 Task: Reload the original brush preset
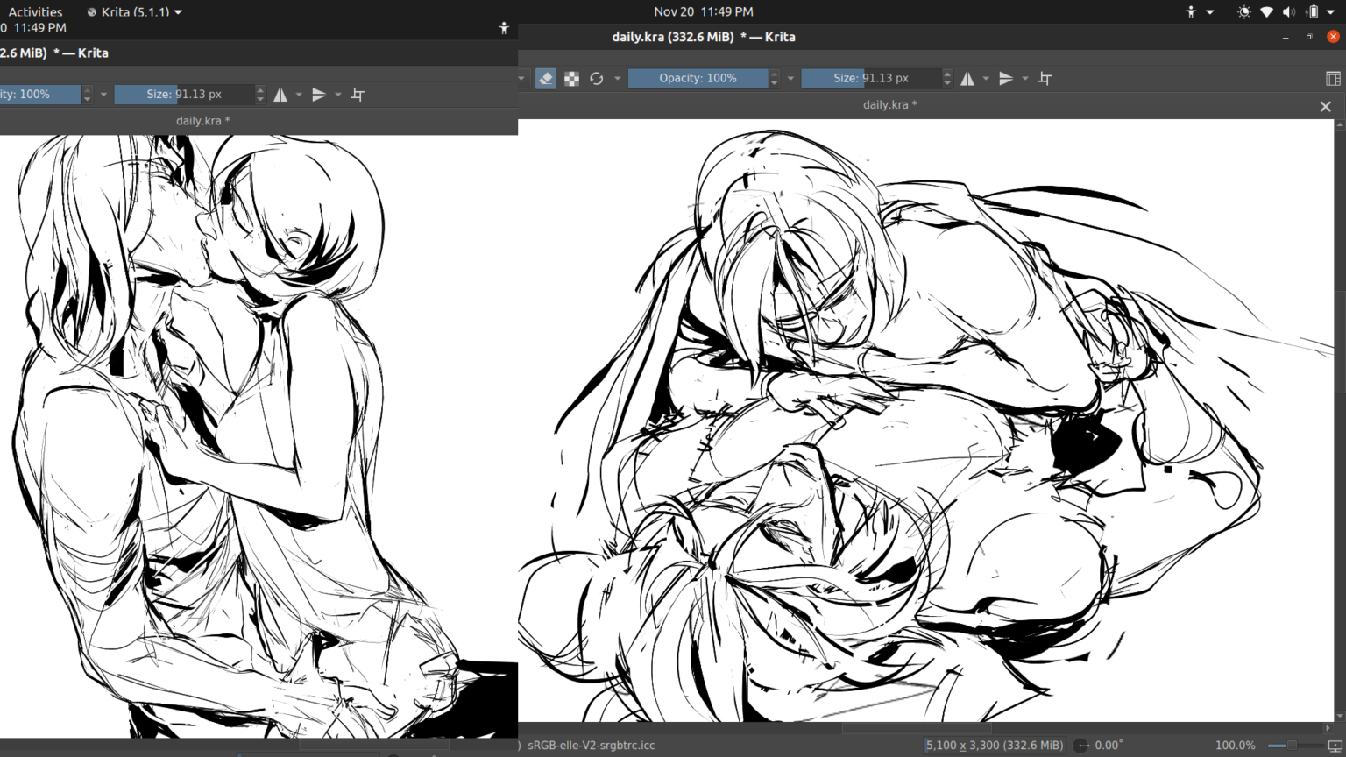(597, 79)
